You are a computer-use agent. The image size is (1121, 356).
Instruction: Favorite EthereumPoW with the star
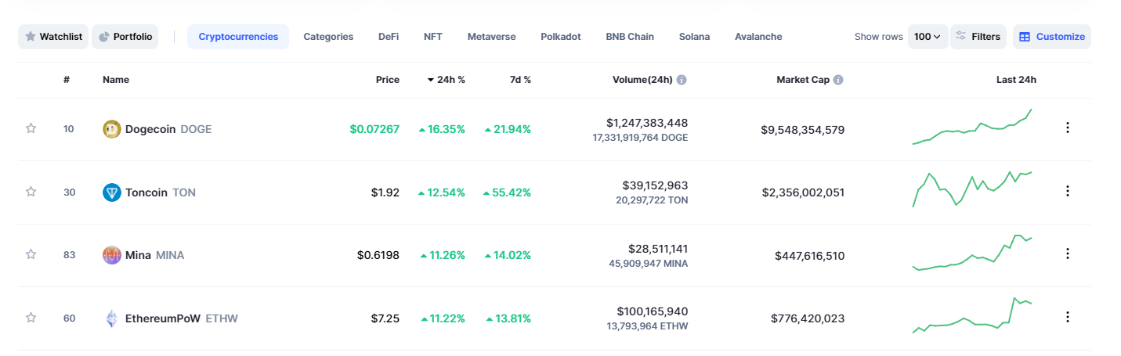(31, 318)
